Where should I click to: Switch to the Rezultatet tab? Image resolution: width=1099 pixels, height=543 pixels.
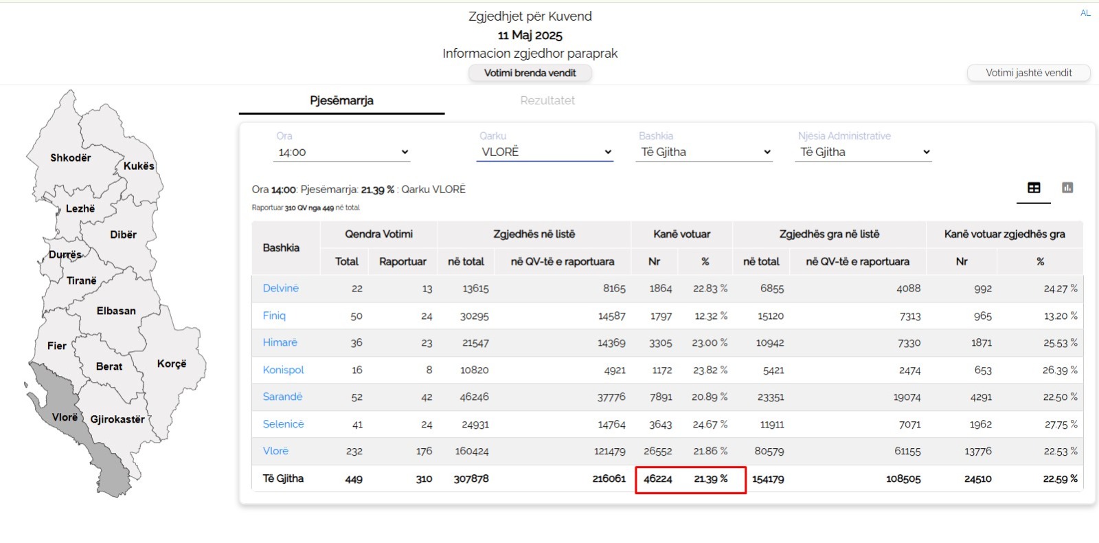pyautogui.click(x=547, y=100)
